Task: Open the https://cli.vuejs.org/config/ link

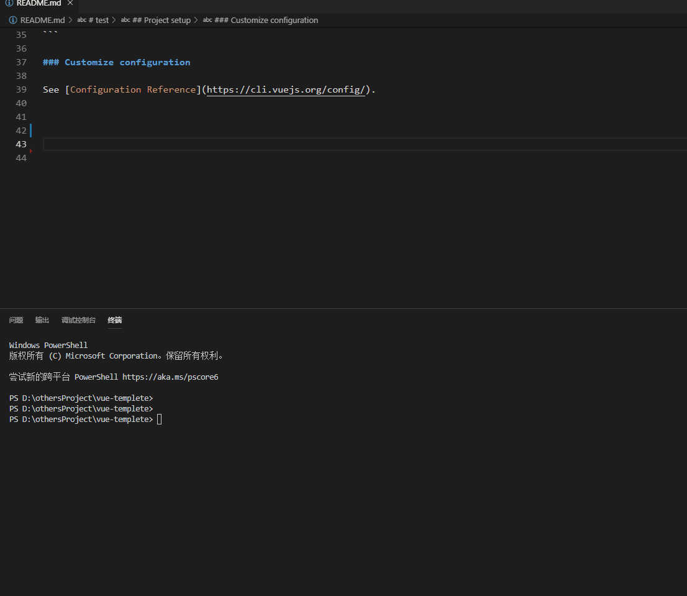Action: 286,90
